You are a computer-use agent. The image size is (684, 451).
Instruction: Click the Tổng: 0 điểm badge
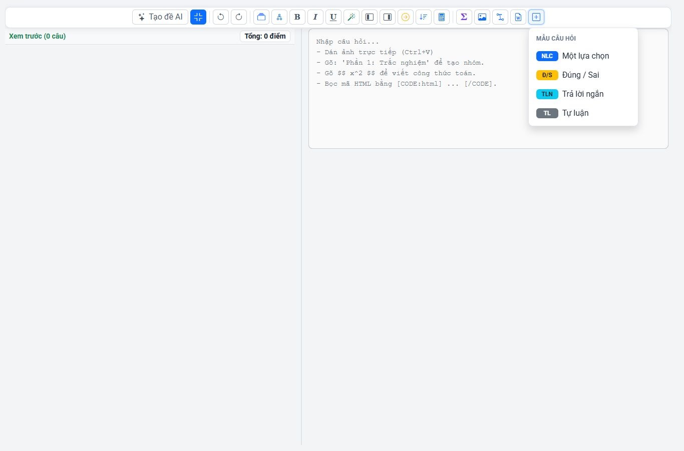[265, 36]
